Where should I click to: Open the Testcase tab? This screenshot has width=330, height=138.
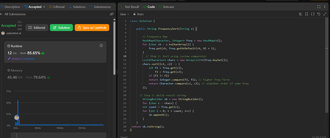pos(166,7)
